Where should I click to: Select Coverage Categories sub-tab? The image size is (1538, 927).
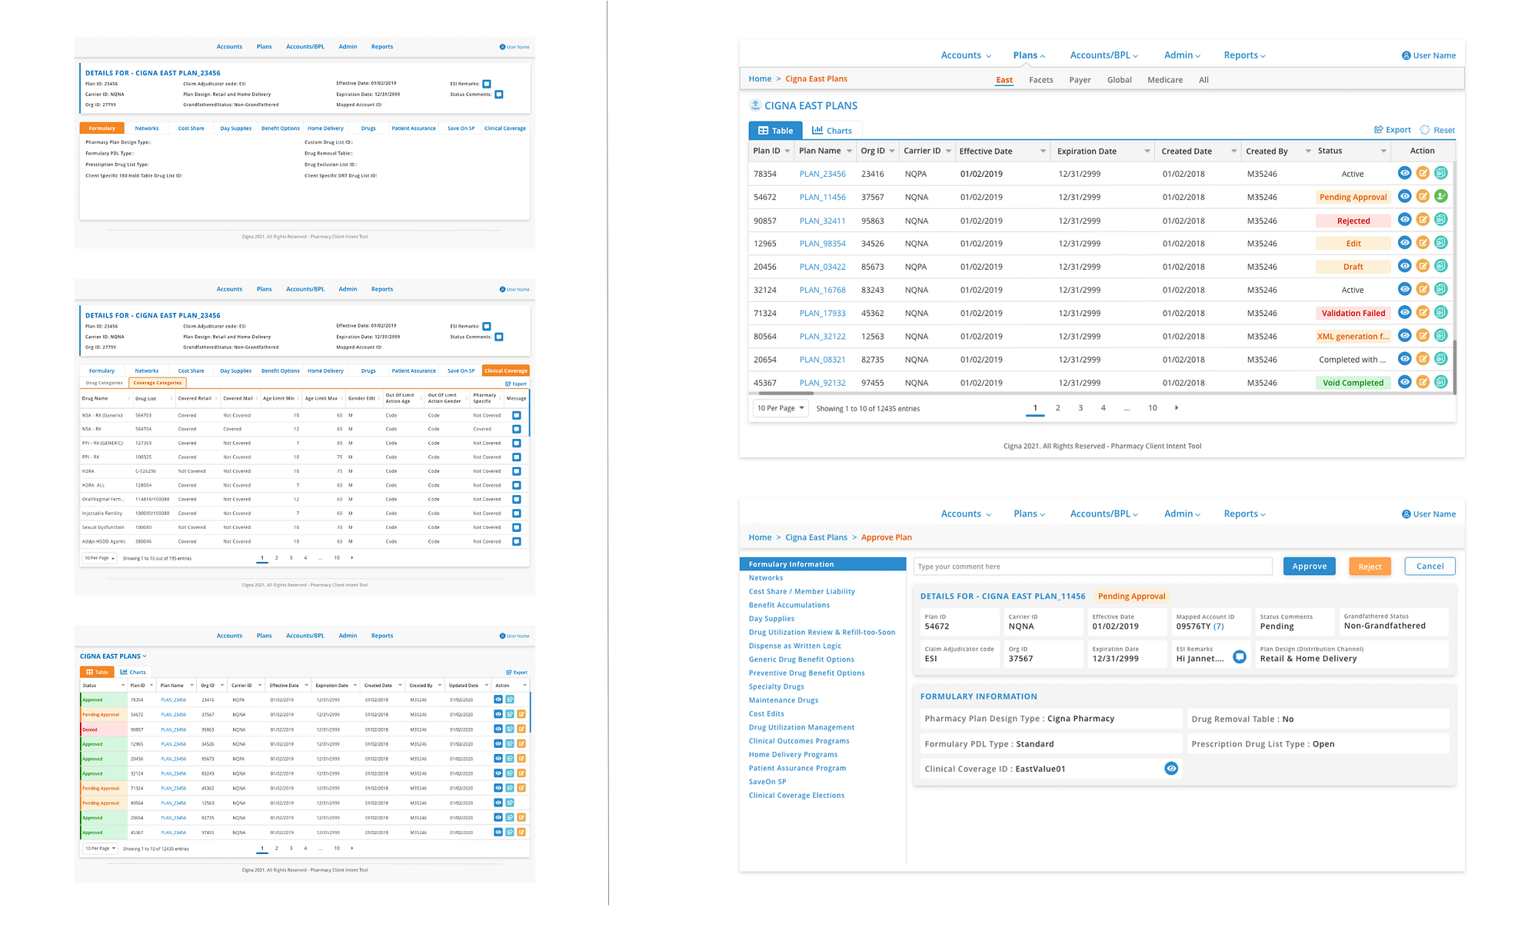[158, 383]
